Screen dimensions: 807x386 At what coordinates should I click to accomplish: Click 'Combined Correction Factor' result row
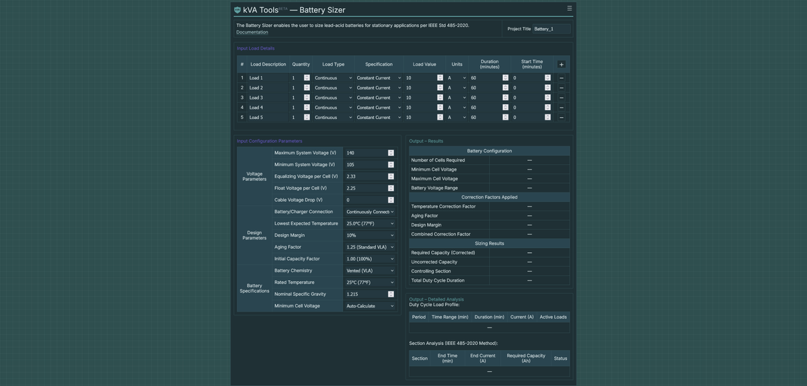pyautogui.click(x=490, y=234)
